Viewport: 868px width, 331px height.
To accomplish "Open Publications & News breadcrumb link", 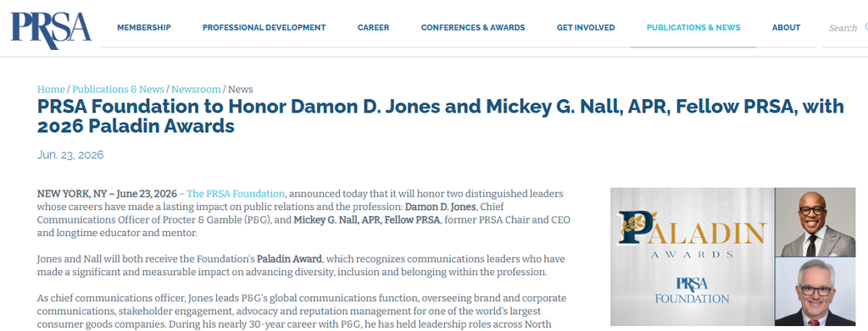I will point(118,90).
